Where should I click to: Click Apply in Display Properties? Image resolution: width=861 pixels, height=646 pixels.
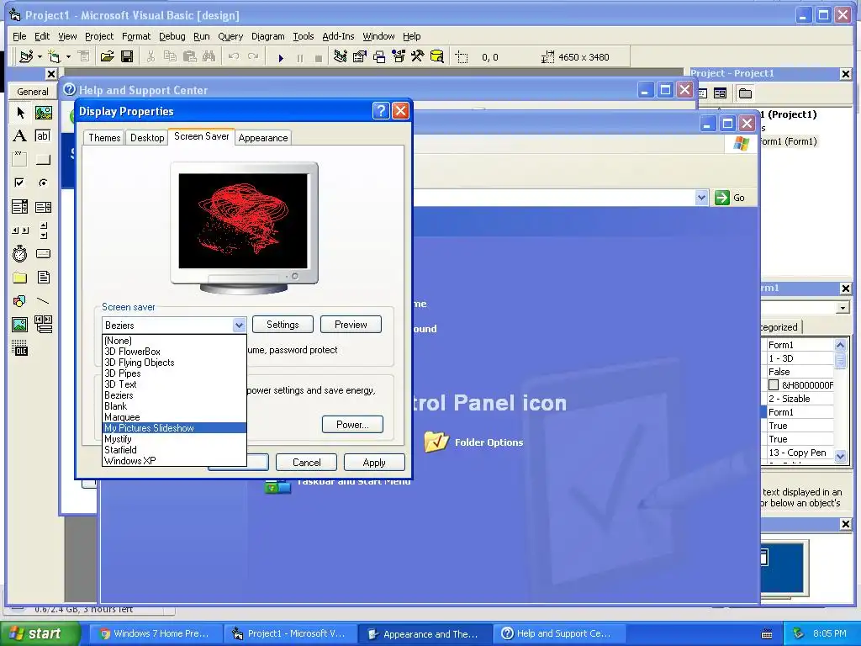tap(374, 463)
